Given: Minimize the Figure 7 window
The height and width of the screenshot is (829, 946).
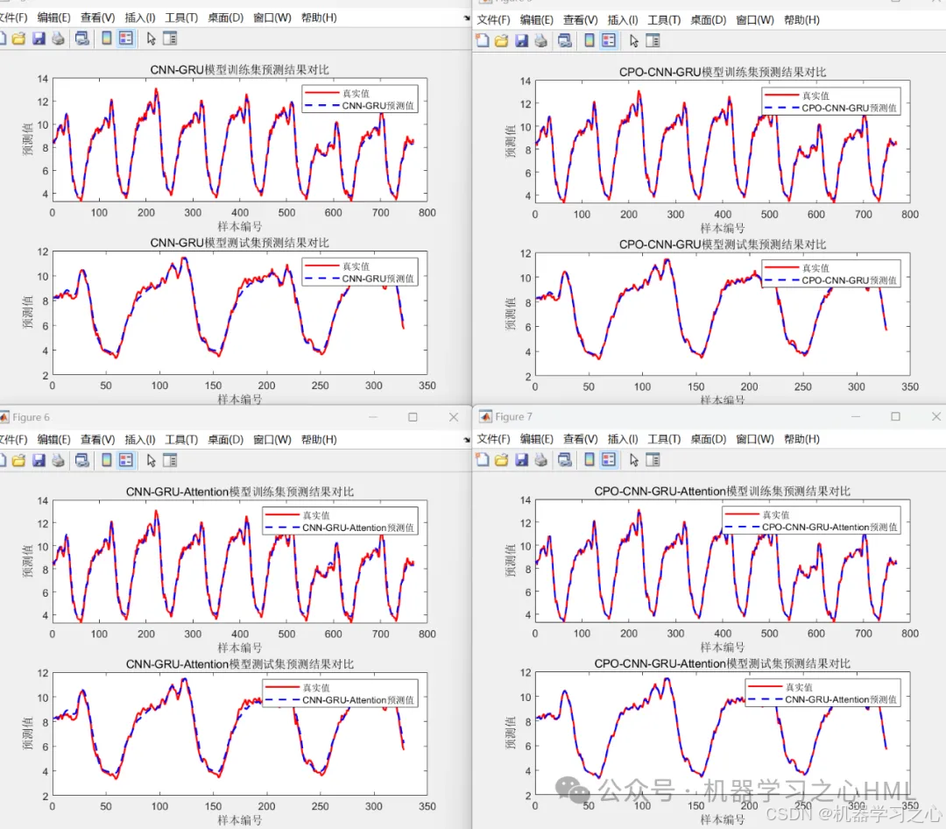Looking at the screenshot, I should (x=856, y=416).
